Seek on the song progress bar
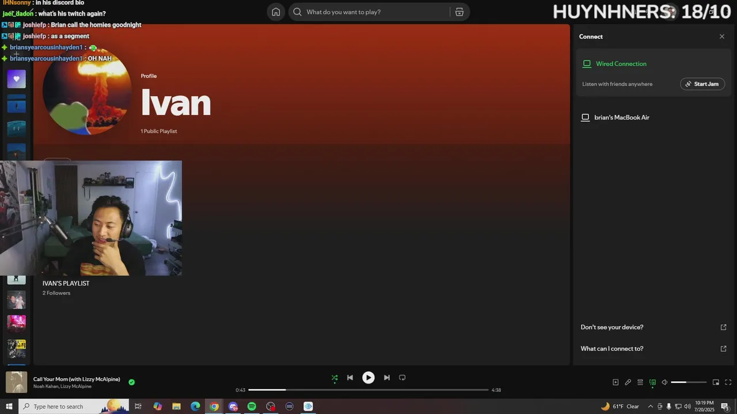 pos(368,390)
